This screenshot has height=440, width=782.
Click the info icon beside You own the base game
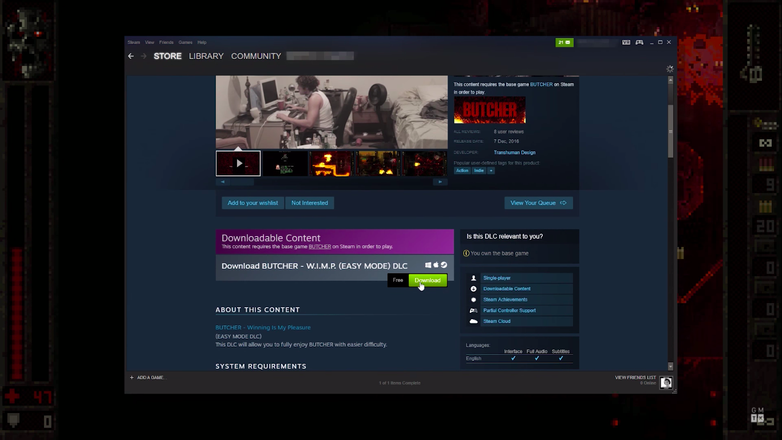466,253
